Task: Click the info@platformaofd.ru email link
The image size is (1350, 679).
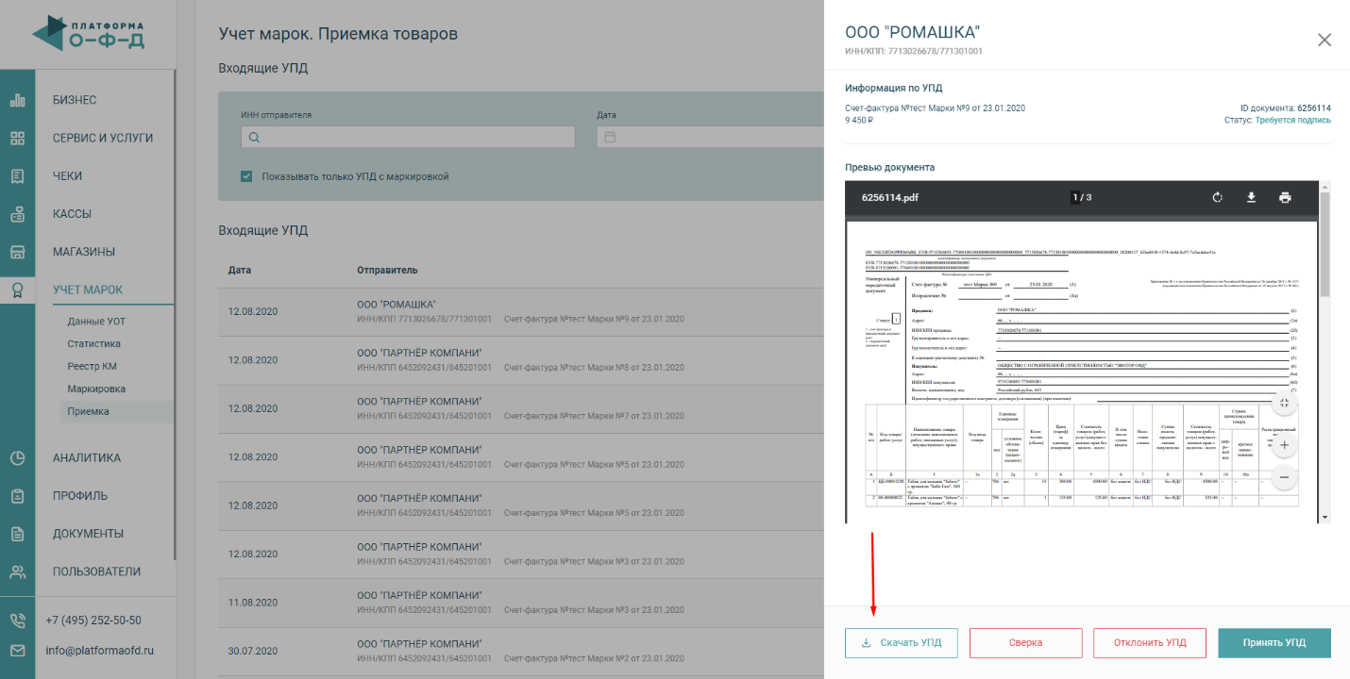Action: click(99, 650)
